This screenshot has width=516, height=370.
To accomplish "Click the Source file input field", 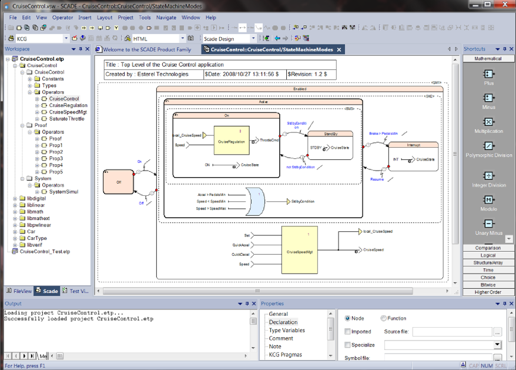I will point(452,332).
